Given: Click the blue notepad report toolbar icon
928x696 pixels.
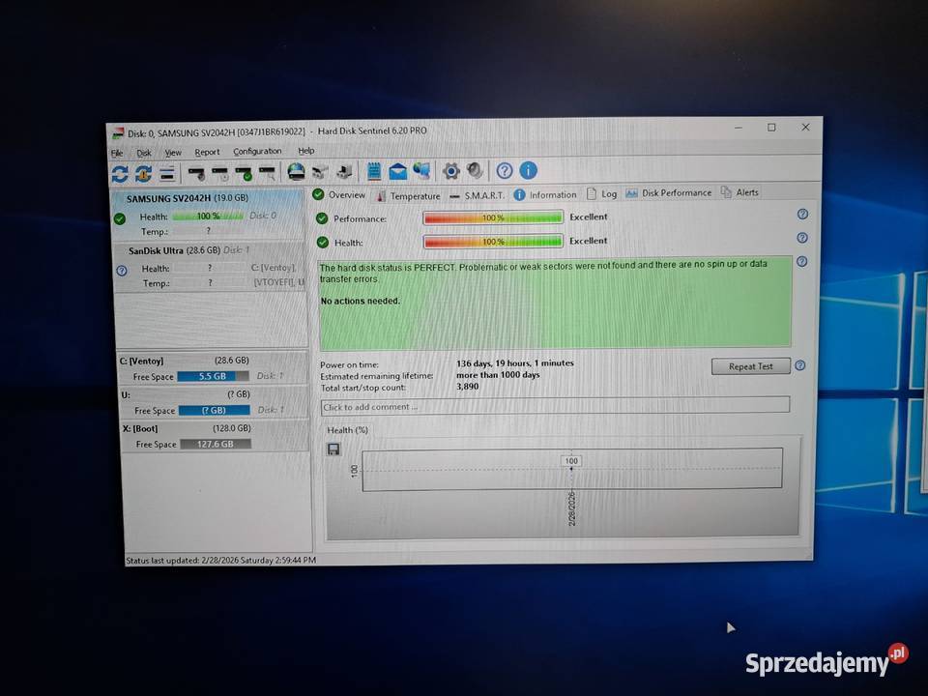Looking at the screenshot, I should tap(374, 171).
